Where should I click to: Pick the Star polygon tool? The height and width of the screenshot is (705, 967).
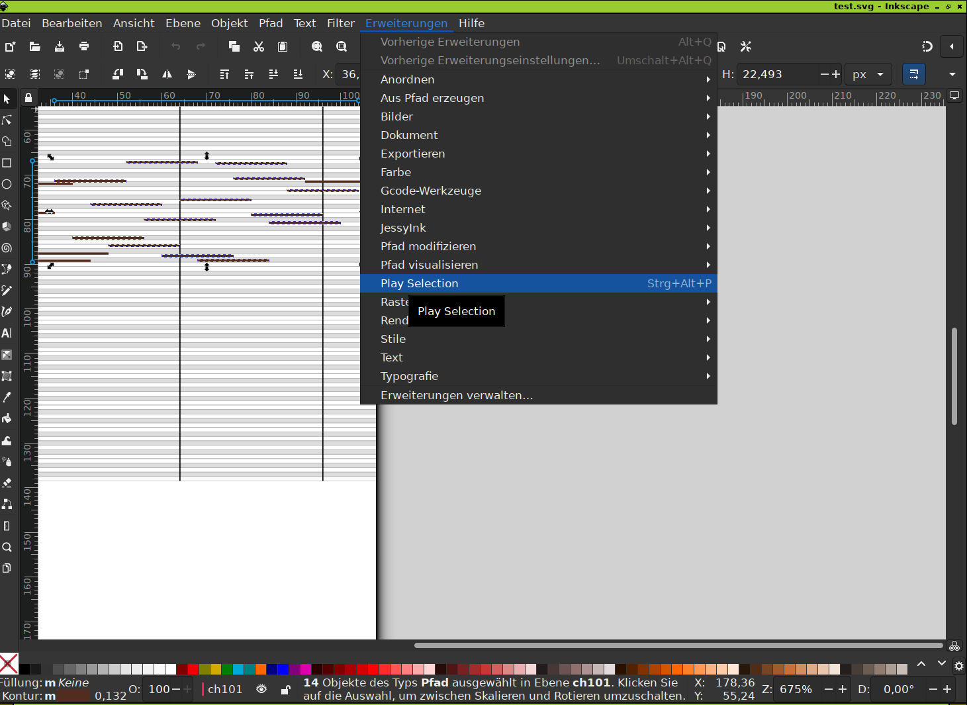tap(7, 205)
